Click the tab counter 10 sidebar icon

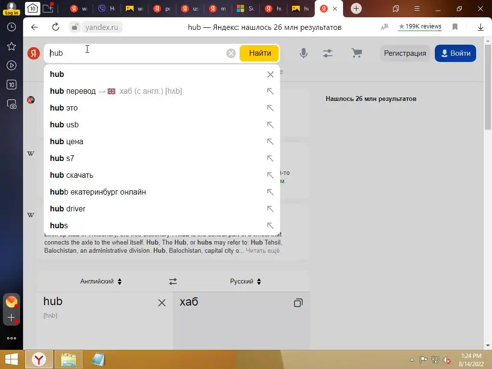pyautogui.click(x=12, y=85)
